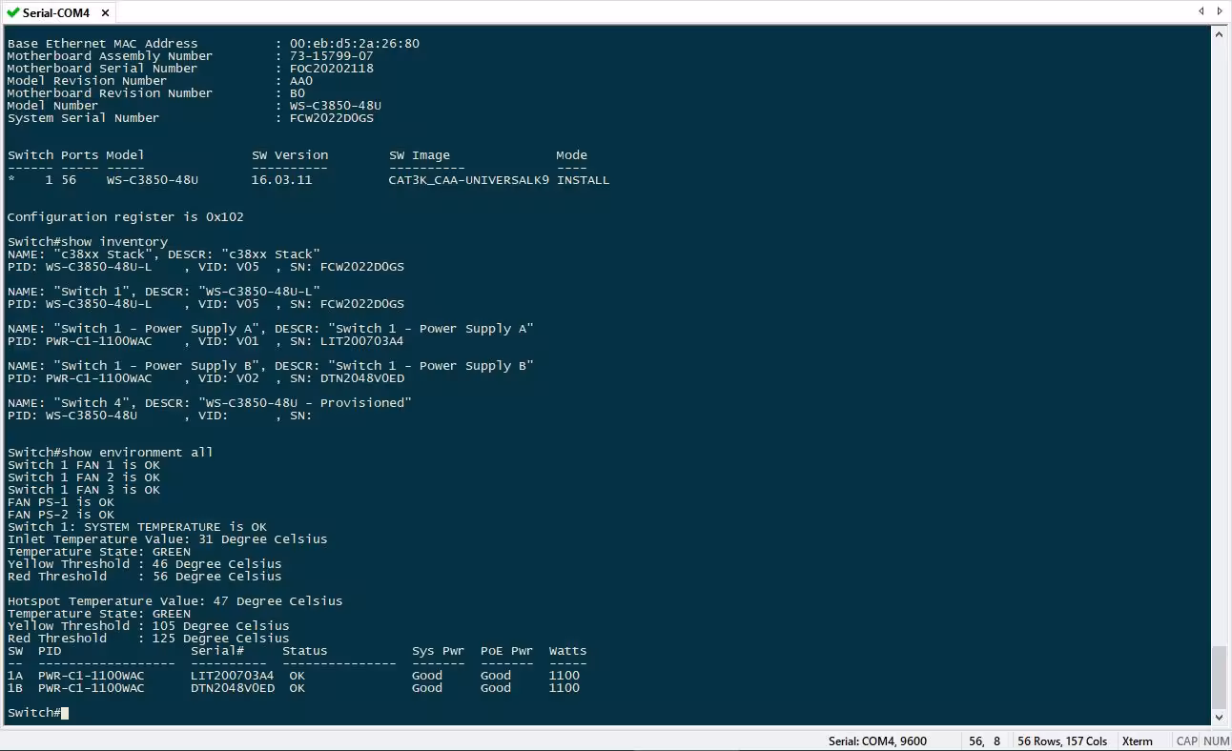Click the Serial: COM4, 9600 status field
The image size is (1232, 751).
tap(877, 741)
